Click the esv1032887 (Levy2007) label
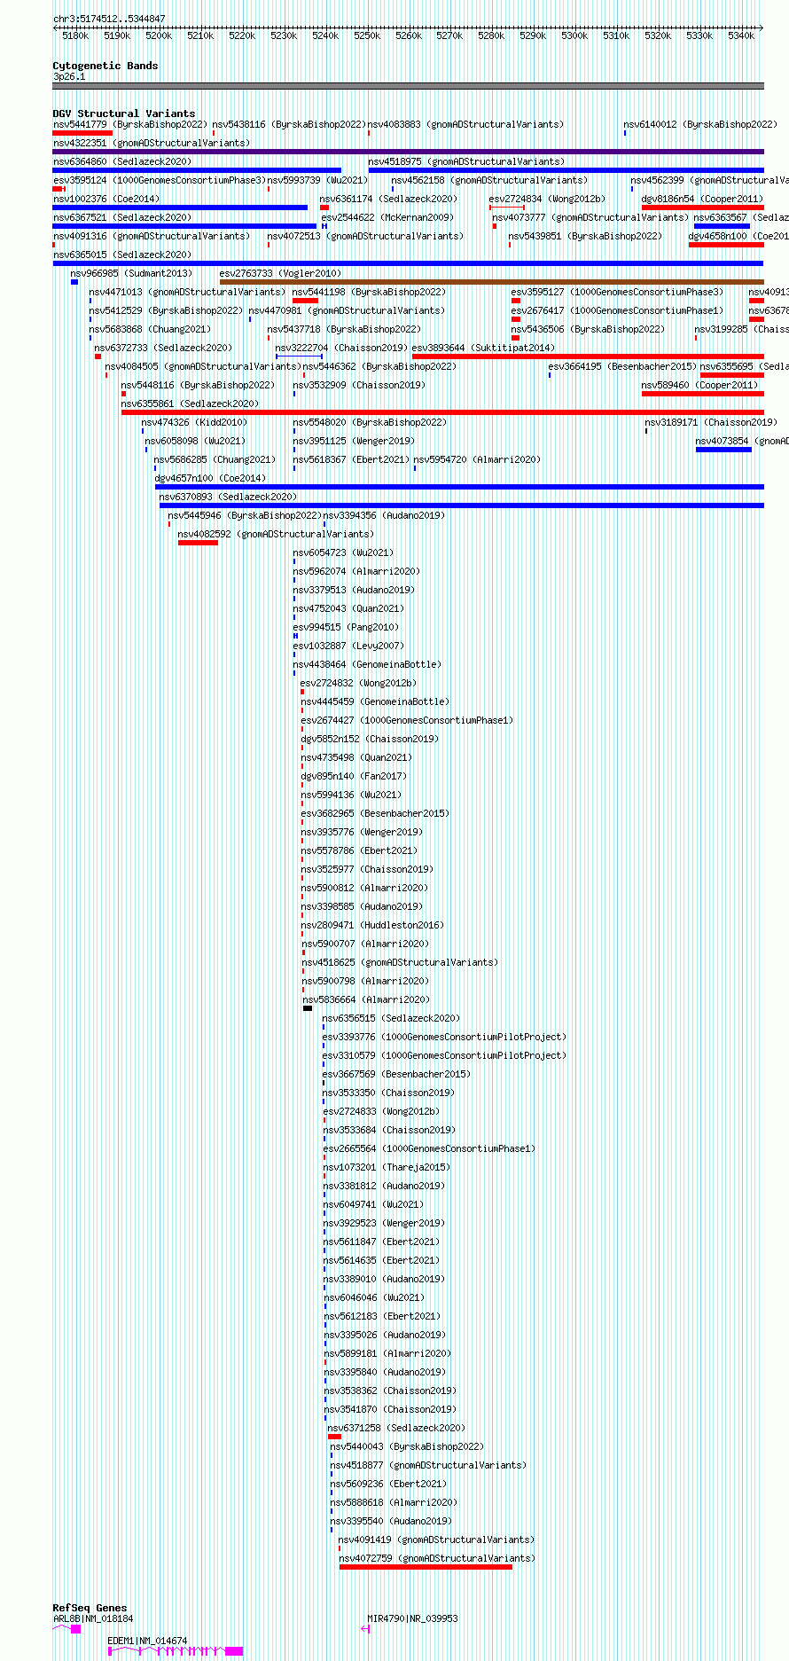 [348, 646]
